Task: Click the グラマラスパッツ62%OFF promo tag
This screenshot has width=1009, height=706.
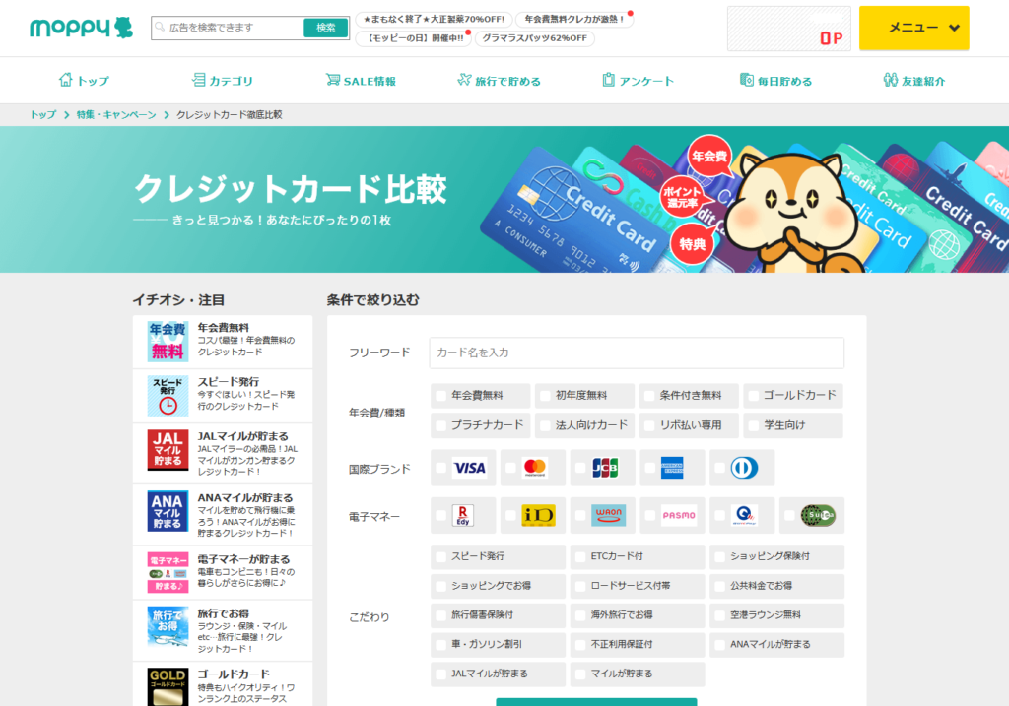Action: click(x=534, y=38)
